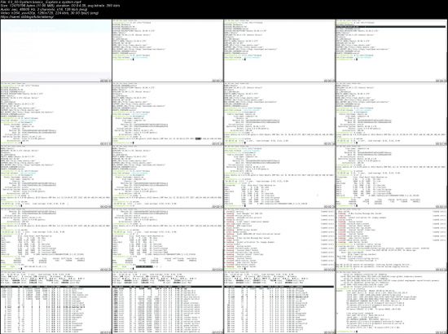Open the thumbnail with red service list plus status output
Viewport: 448px width, 334px height.
click(392, 240)
